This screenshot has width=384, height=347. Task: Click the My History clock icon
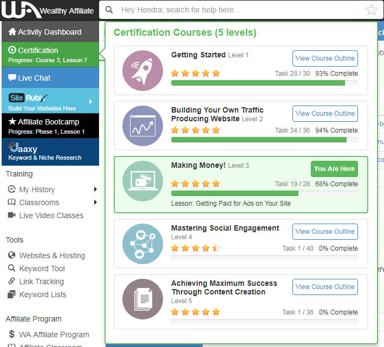click(11, 189)
